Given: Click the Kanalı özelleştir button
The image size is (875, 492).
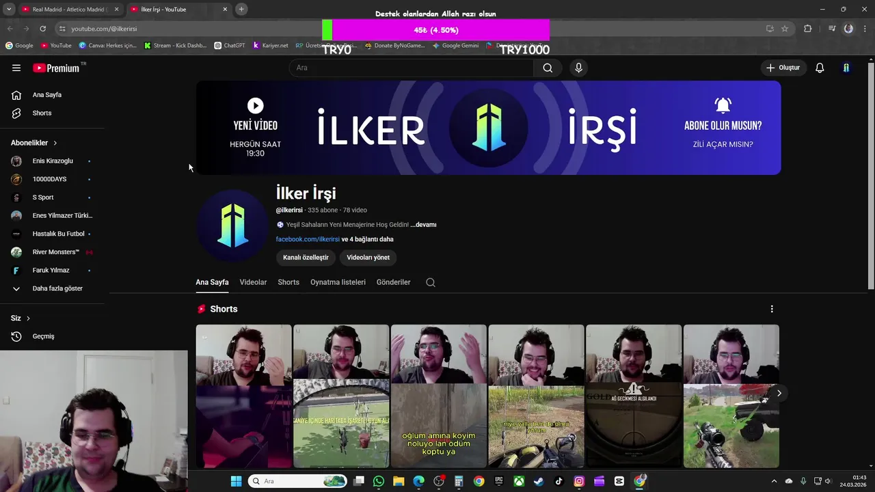Looking at the screenshot, I should tap(306, 258).
